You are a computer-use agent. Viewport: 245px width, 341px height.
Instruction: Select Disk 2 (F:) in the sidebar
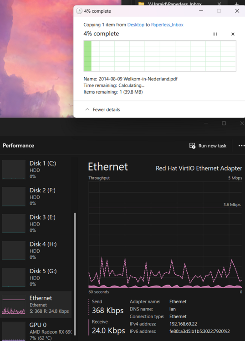pyautogui.click(x=36, y=196)
